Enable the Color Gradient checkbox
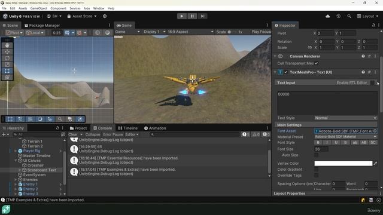The width and height of the screenshot is (383, 215). pyautogui.click(x=317, y=170)
